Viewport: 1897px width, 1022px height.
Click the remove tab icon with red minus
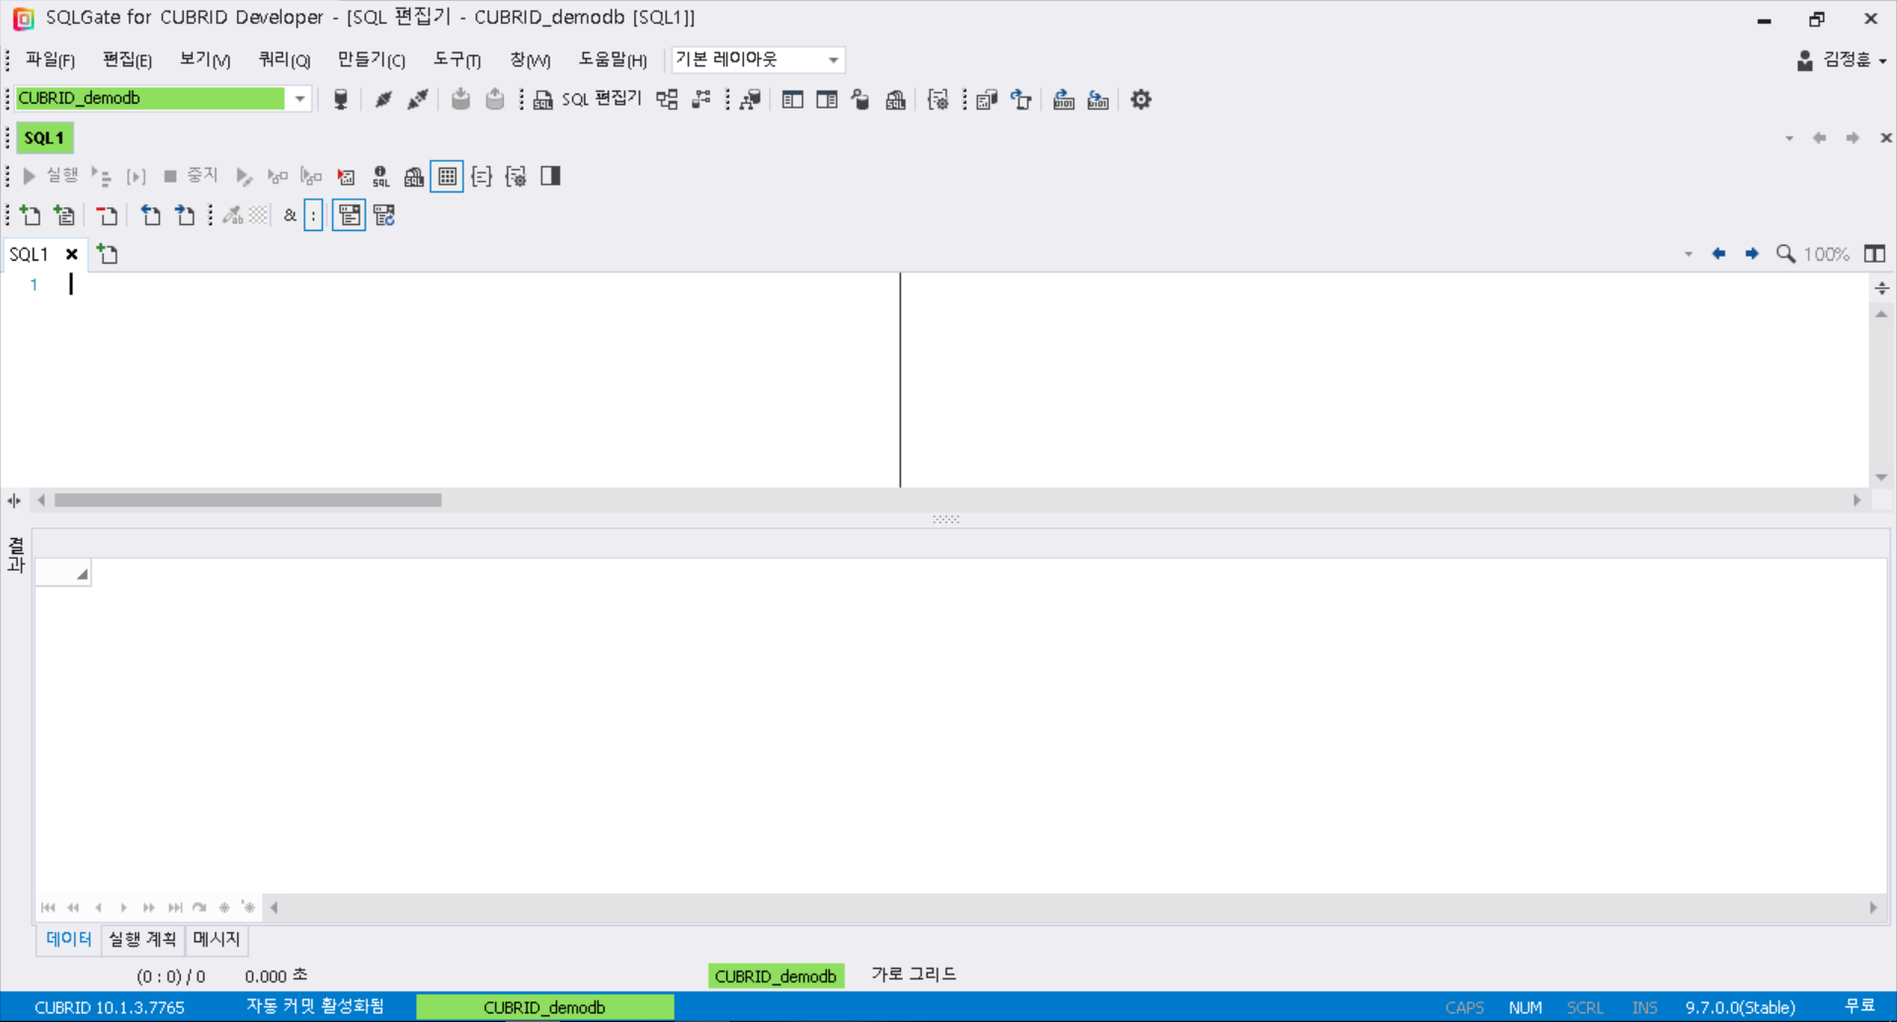tap(107, 215)
